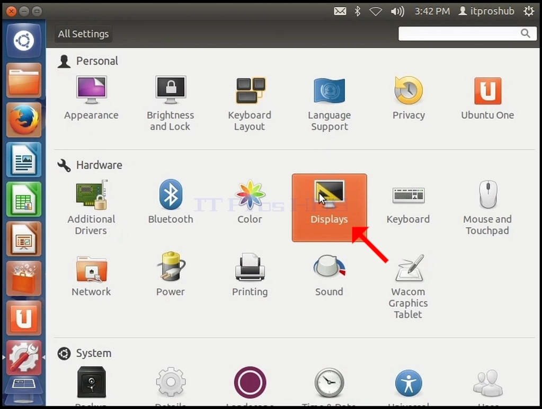Open Language Support settings
The width and height of the screenshot is (542, 409).
click(x=329, y=104)
